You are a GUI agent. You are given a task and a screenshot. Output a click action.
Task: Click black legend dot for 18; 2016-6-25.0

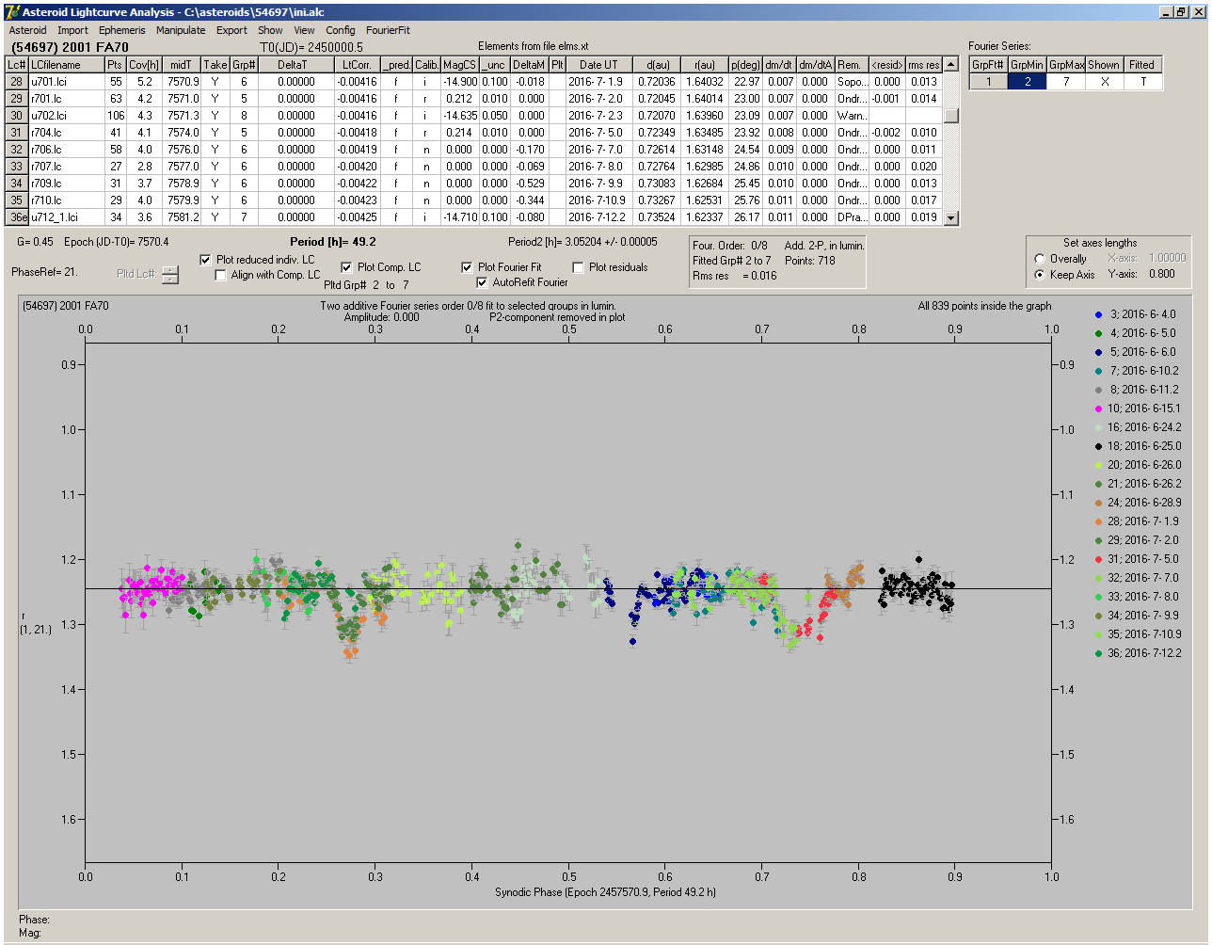(1099, 446)
